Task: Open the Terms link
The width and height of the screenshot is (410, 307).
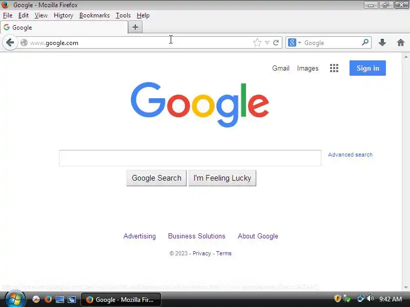Action: pyautogui.click(x=224, y=253)
